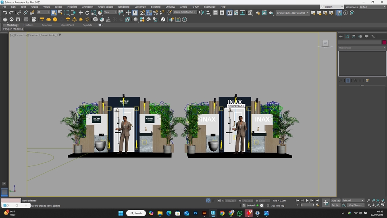Open the Hierarchy panel tab
Viewport: 387px width, 218px height.
tap(354, 36)
